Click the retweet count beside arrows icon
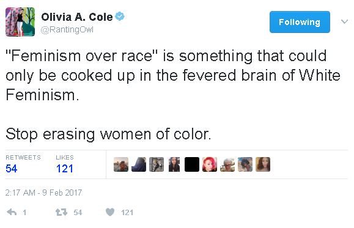354x228 pixels. click(x=78, y=213)
